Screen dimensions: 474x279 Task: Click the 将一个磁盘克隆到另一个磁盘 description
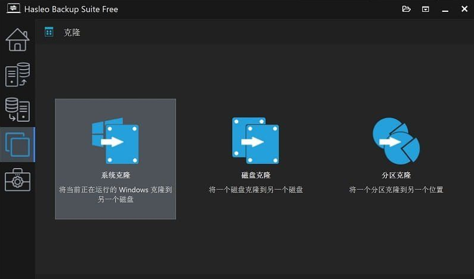pyautogui.click(x=256, y=190)
